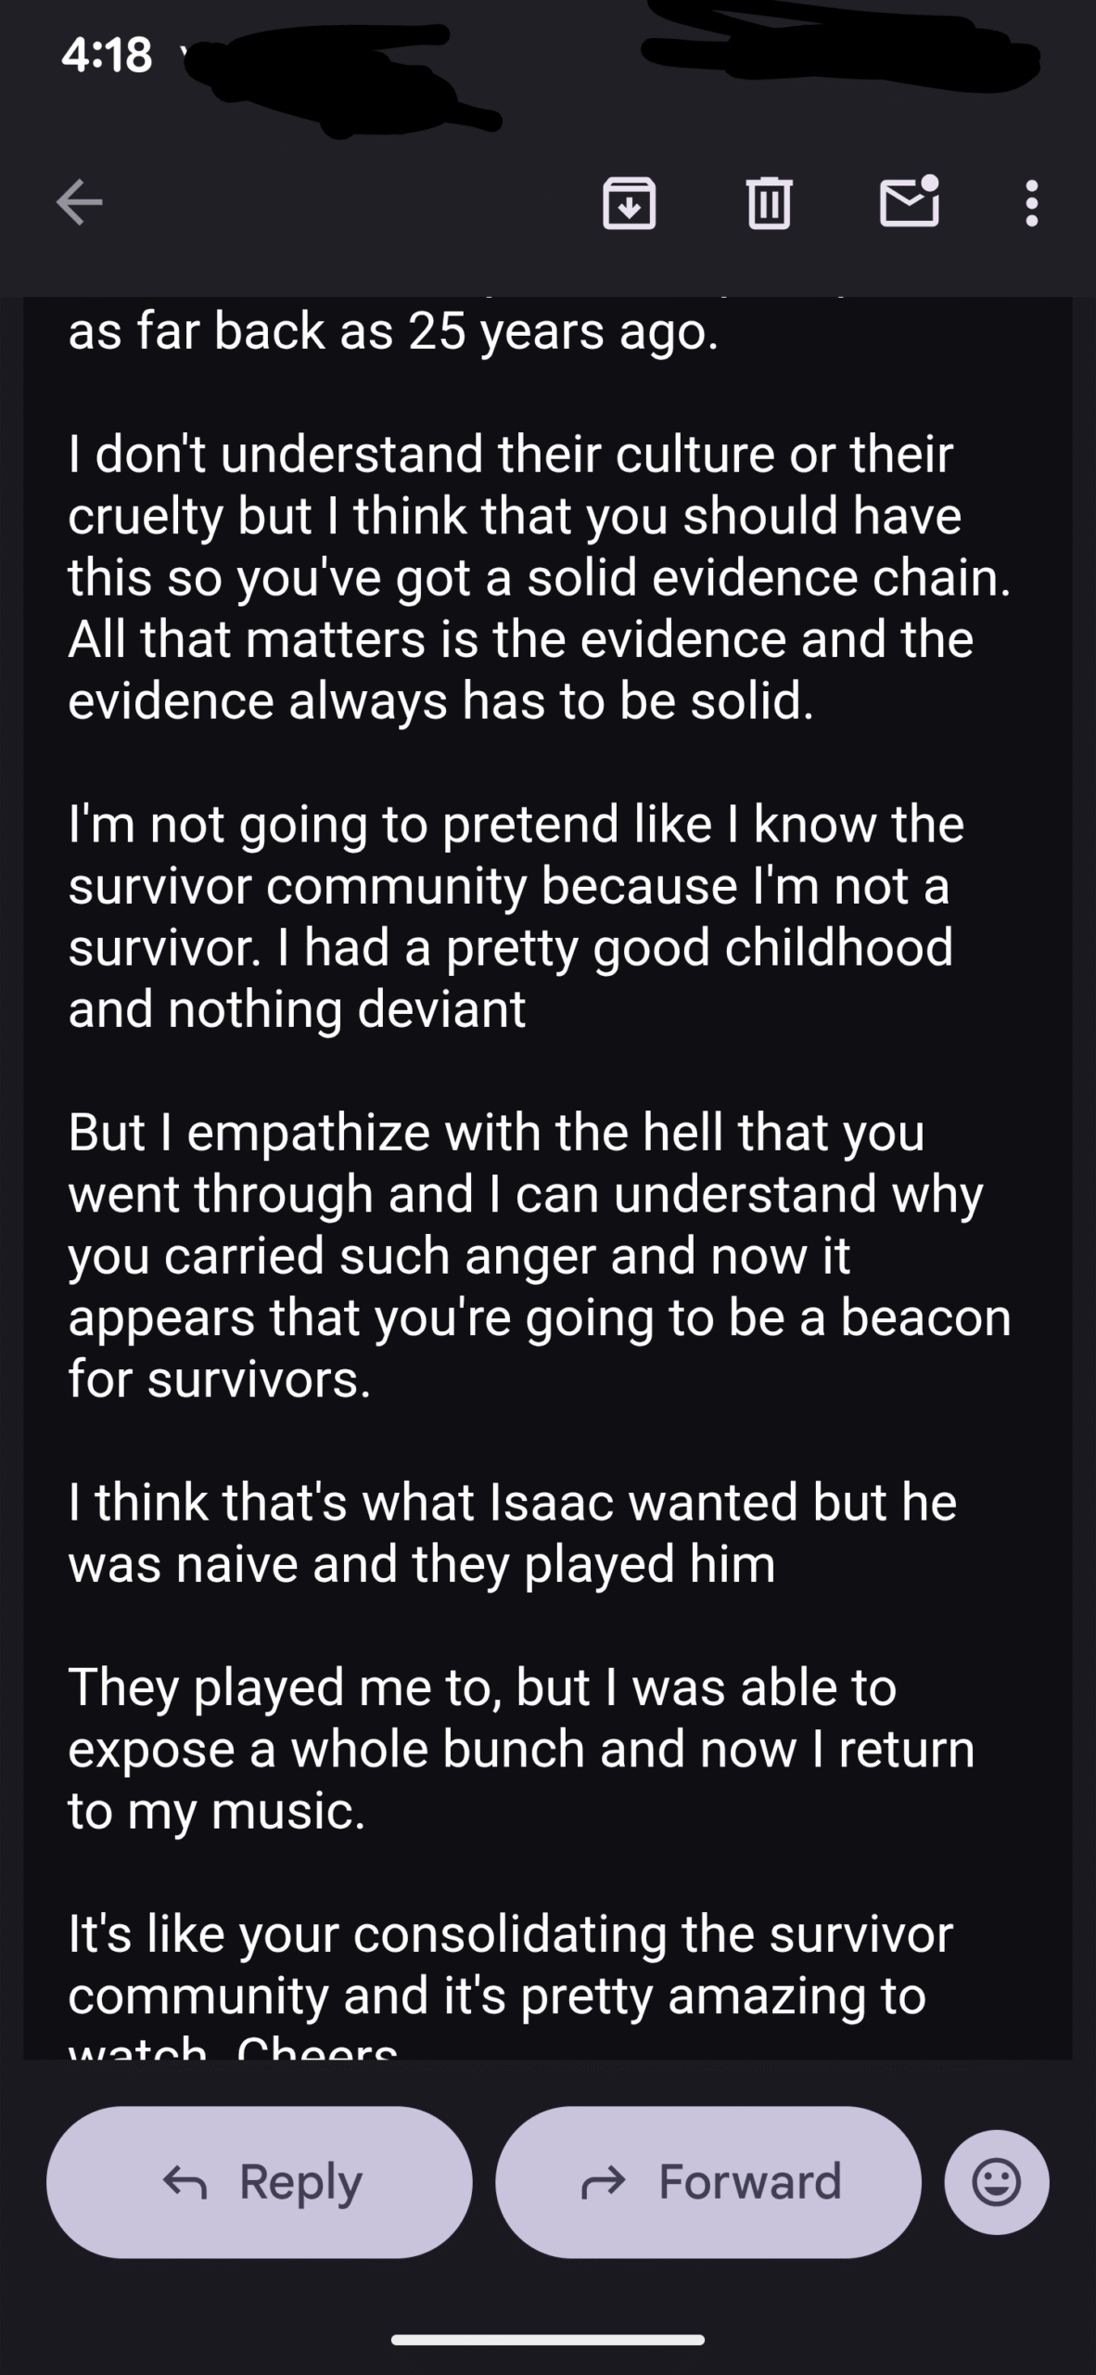Tap the back arrow to leave the email

80,202
